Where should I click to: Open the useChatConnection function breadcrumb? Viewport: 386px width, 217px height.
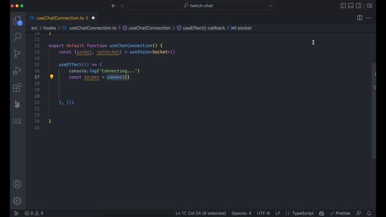click(x=147, y=28)
